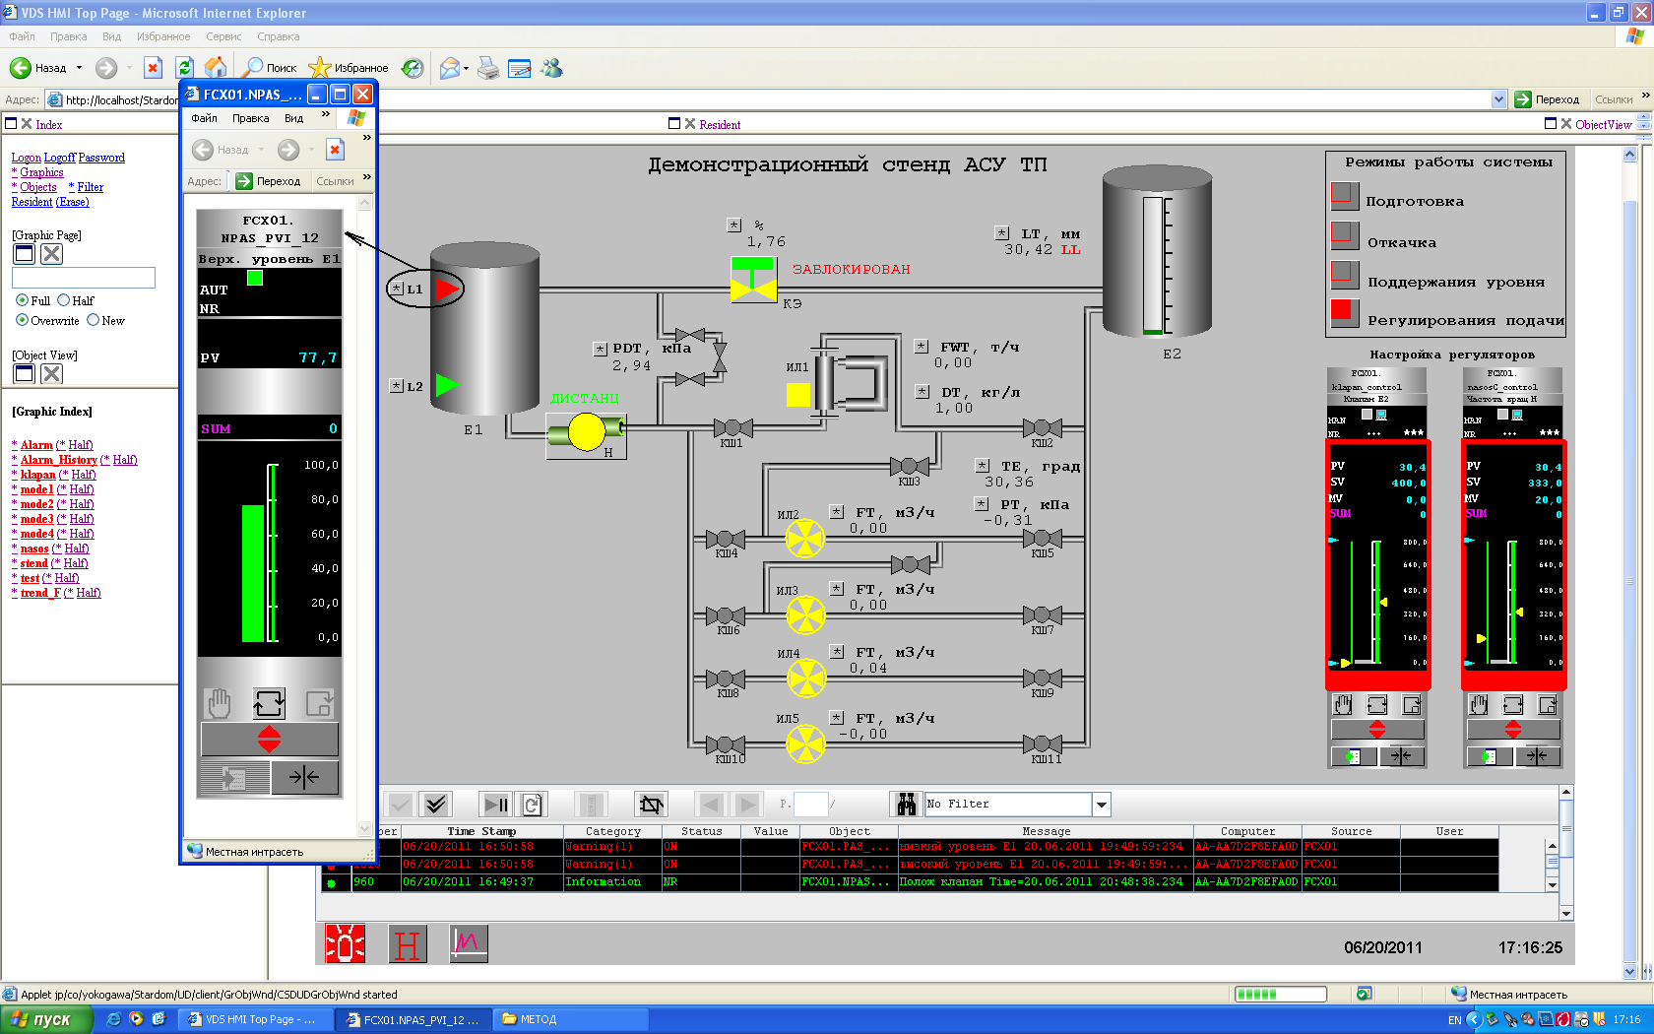Screen dimensions: 1654x1034
Task: Open the Back button history dropdown arrow
Action: pos(77,68)
